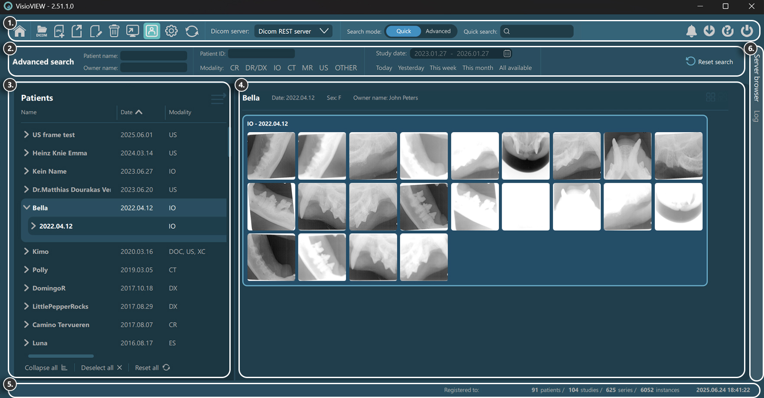
Task: Open the Dicom server dropdown
Action: coord(293,31)
